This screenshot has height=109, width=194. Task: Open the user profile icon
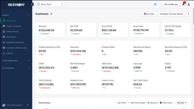coord(189,4)
